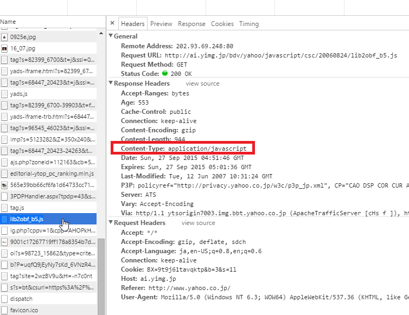Select the yads.js request

pyautogui.click(x=48, y=94)
